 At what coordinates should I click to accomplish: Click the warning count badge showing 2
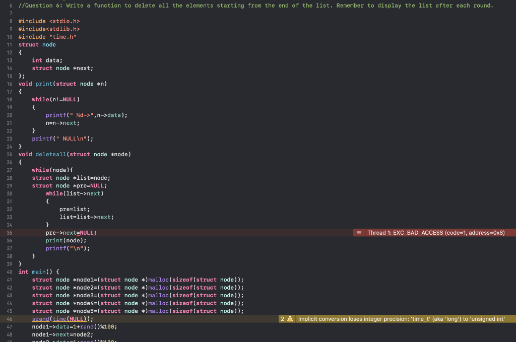[282, 319]
